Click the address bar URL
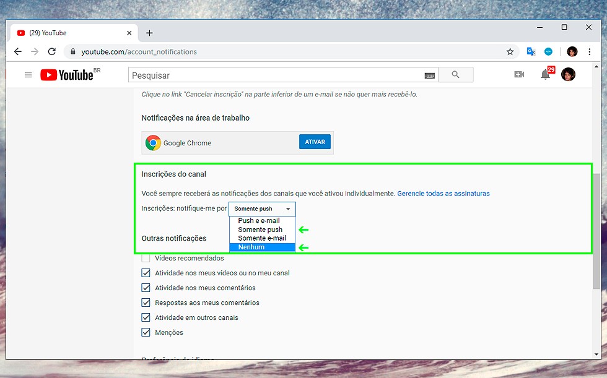 pyautogui.click(x=139, y=52)
